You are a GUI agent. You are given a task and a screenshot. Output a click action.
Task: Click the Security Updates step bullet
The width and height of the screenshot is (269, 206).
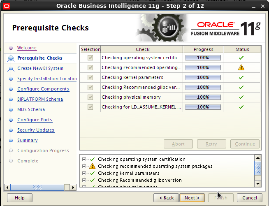coord(11,130)
